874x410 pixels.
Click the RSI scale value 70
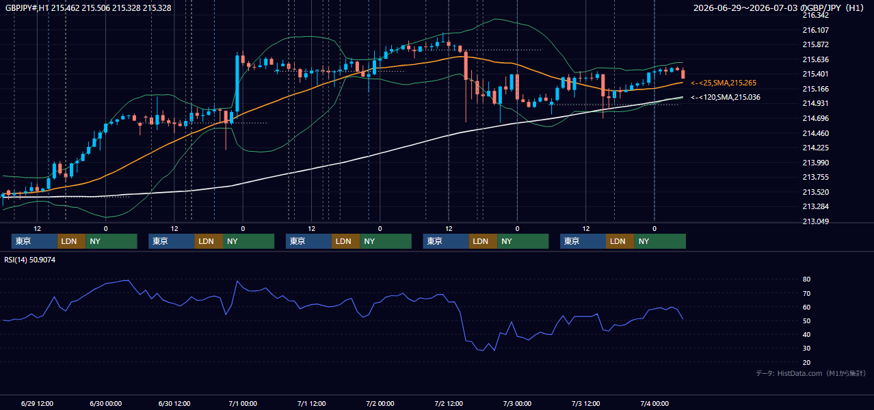point(806,293)
